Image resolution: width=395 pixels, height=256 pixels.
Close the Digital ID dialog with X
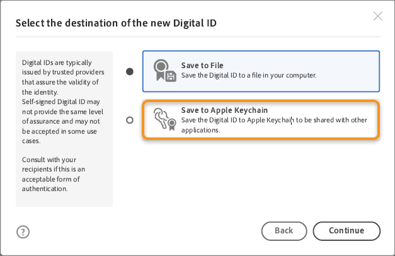pos(378,16)
